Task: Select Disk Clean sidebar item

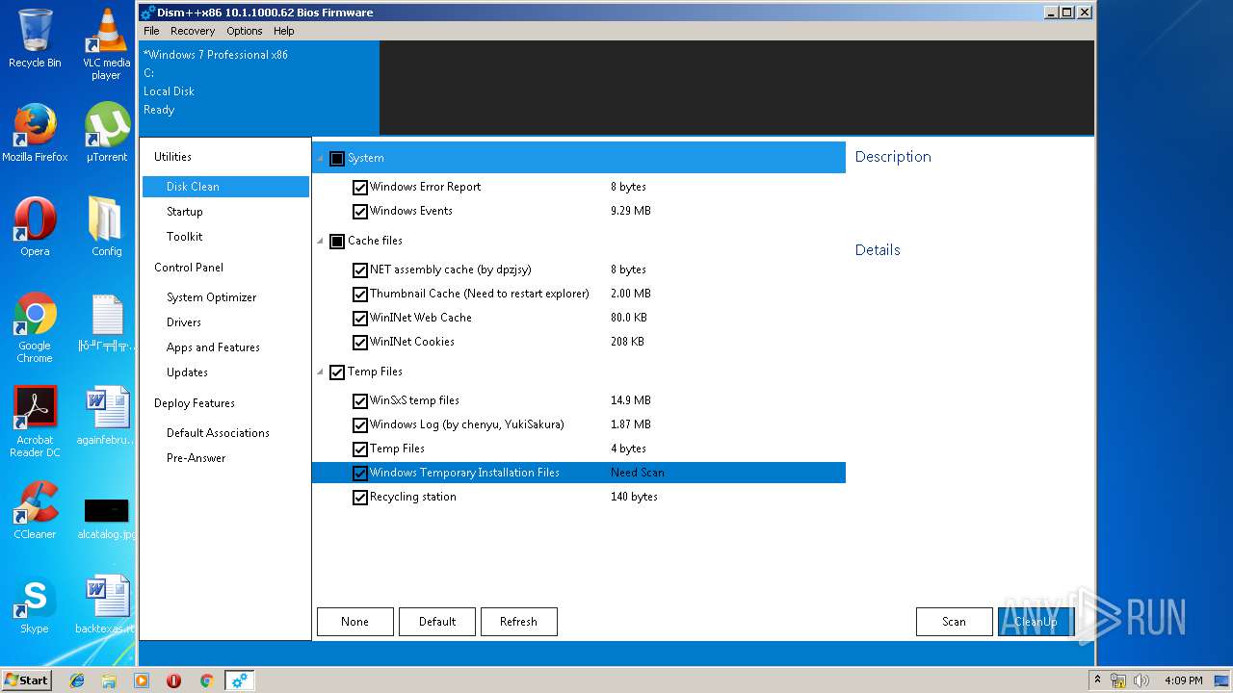Action: tap(225, 187)
